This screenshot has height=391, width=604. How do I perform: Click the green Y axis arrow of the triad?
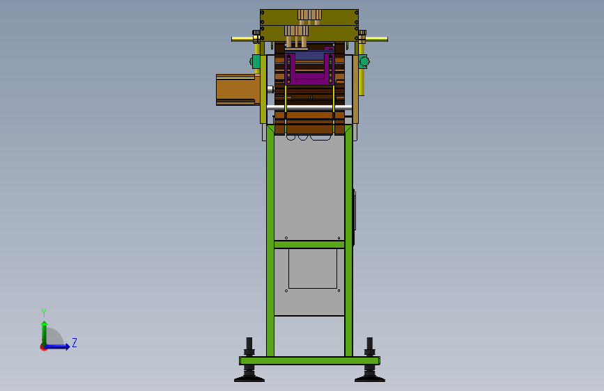point(44,333)
